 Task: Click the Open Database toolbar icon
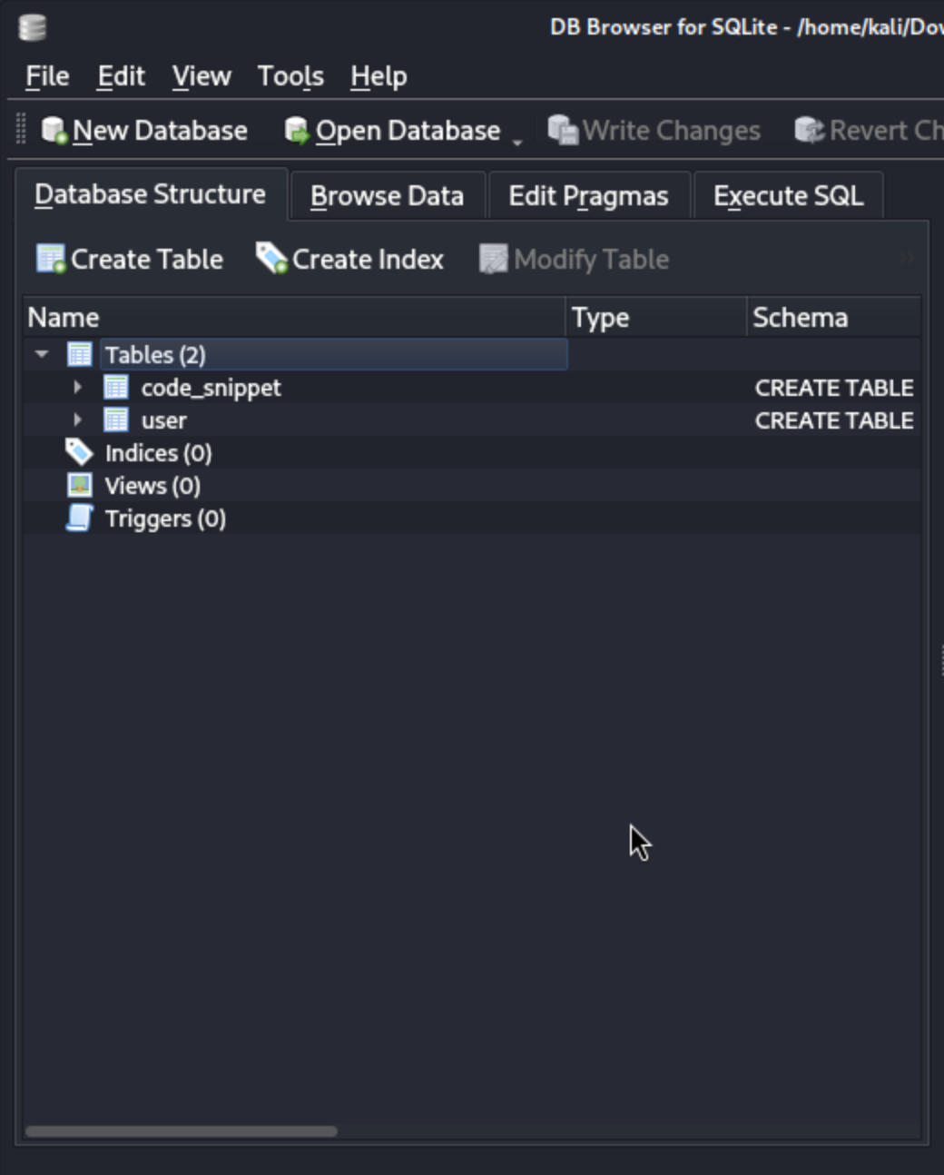pos(297,131)
